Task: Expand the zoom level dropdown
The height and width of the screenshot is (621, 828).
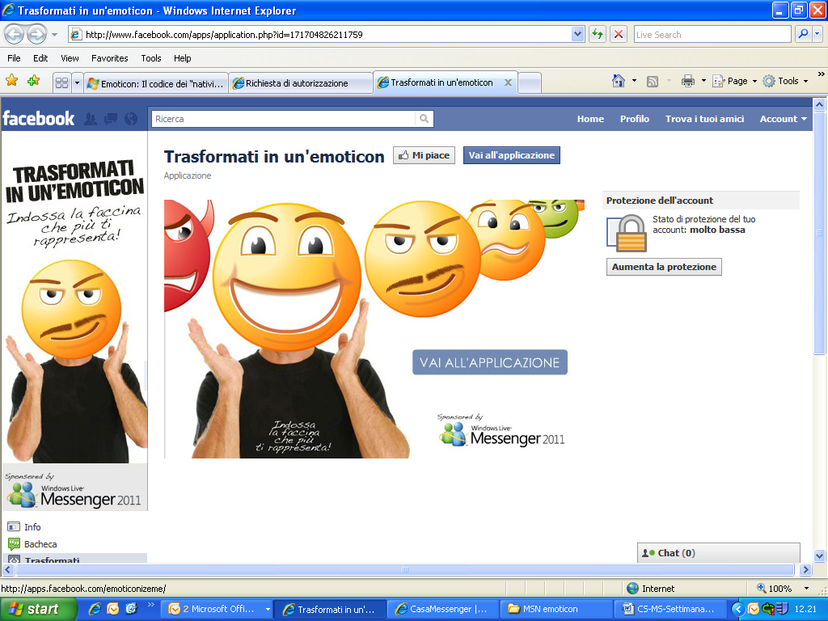Action: click(x=805, y=589)
